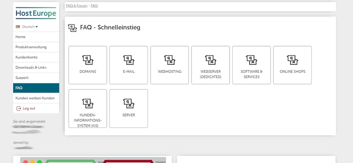Select the SOFTWARE & SERVICES FAQ icon
Image resolution: width=353 pixels, height=163 pixels.
click(x=252, y=60)
